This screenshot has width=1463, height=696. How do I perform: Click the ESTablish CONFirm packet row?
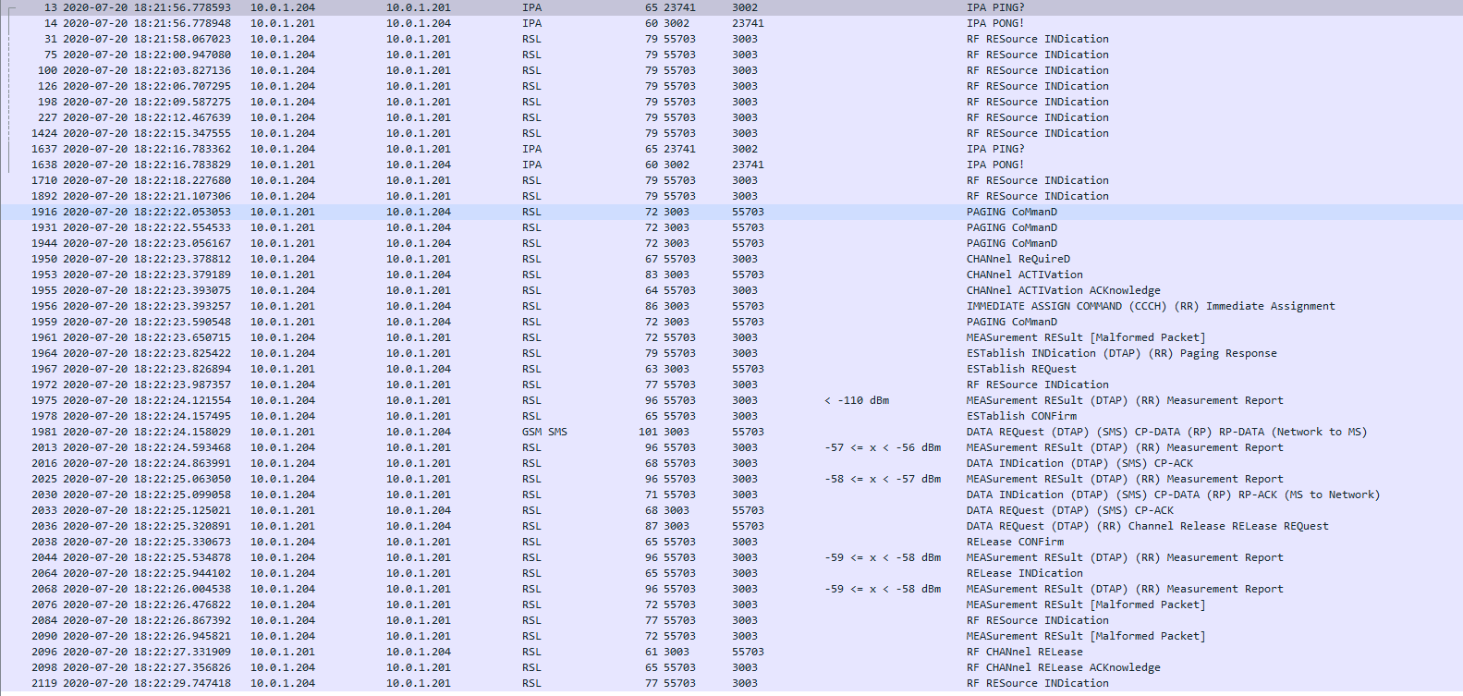(x=1020, y=416)
